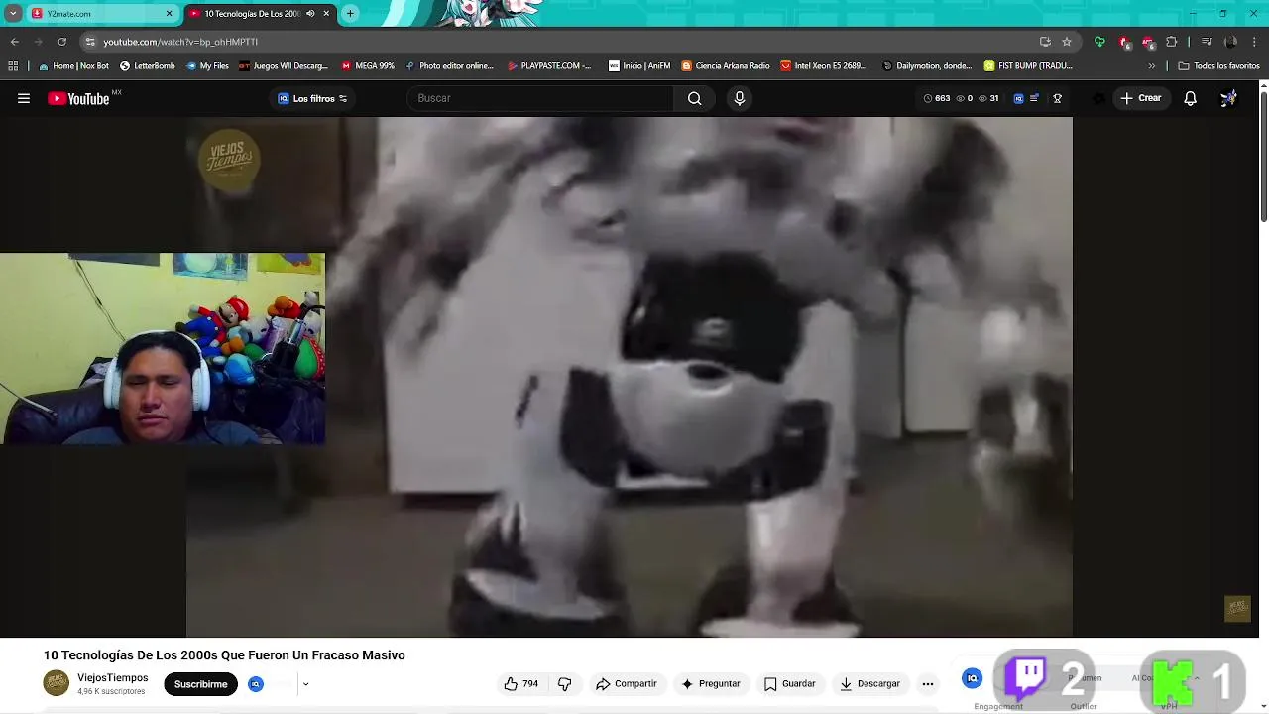1269x714 pixels.
Task: Go back in browser history
Action: coord(14,42)
